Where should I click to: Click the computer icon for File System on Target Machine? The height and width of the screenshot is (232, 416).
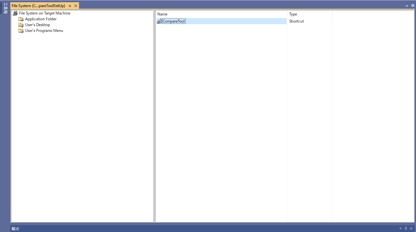point(15,13)
